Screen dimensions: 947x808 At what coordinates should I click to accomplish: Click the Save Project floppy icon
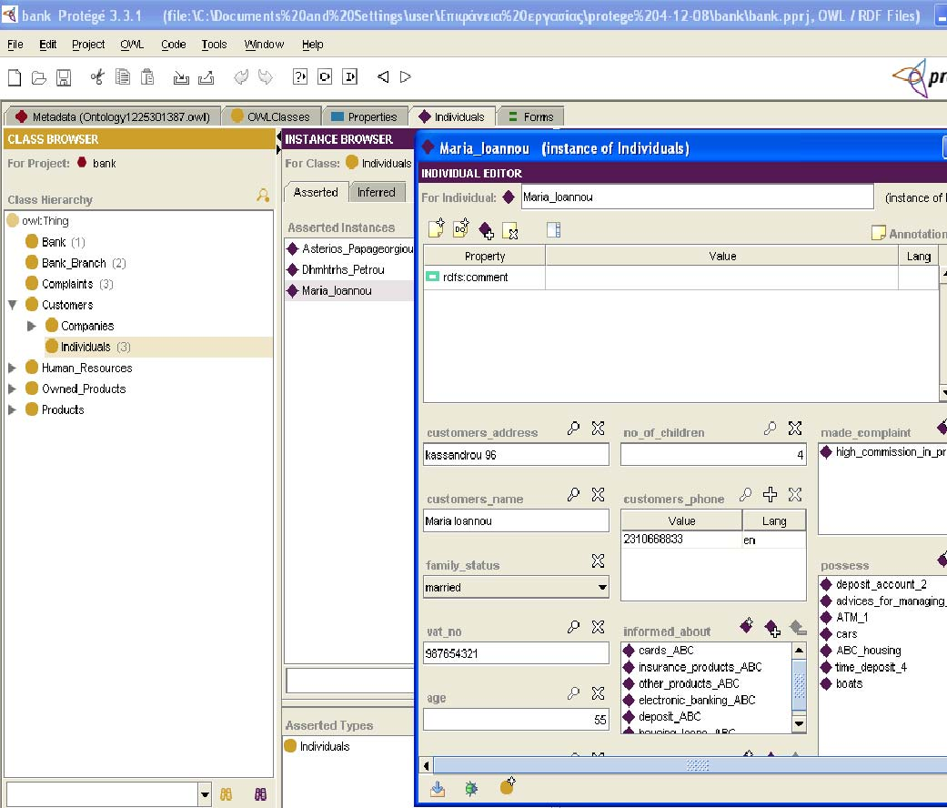click(64, 77)
